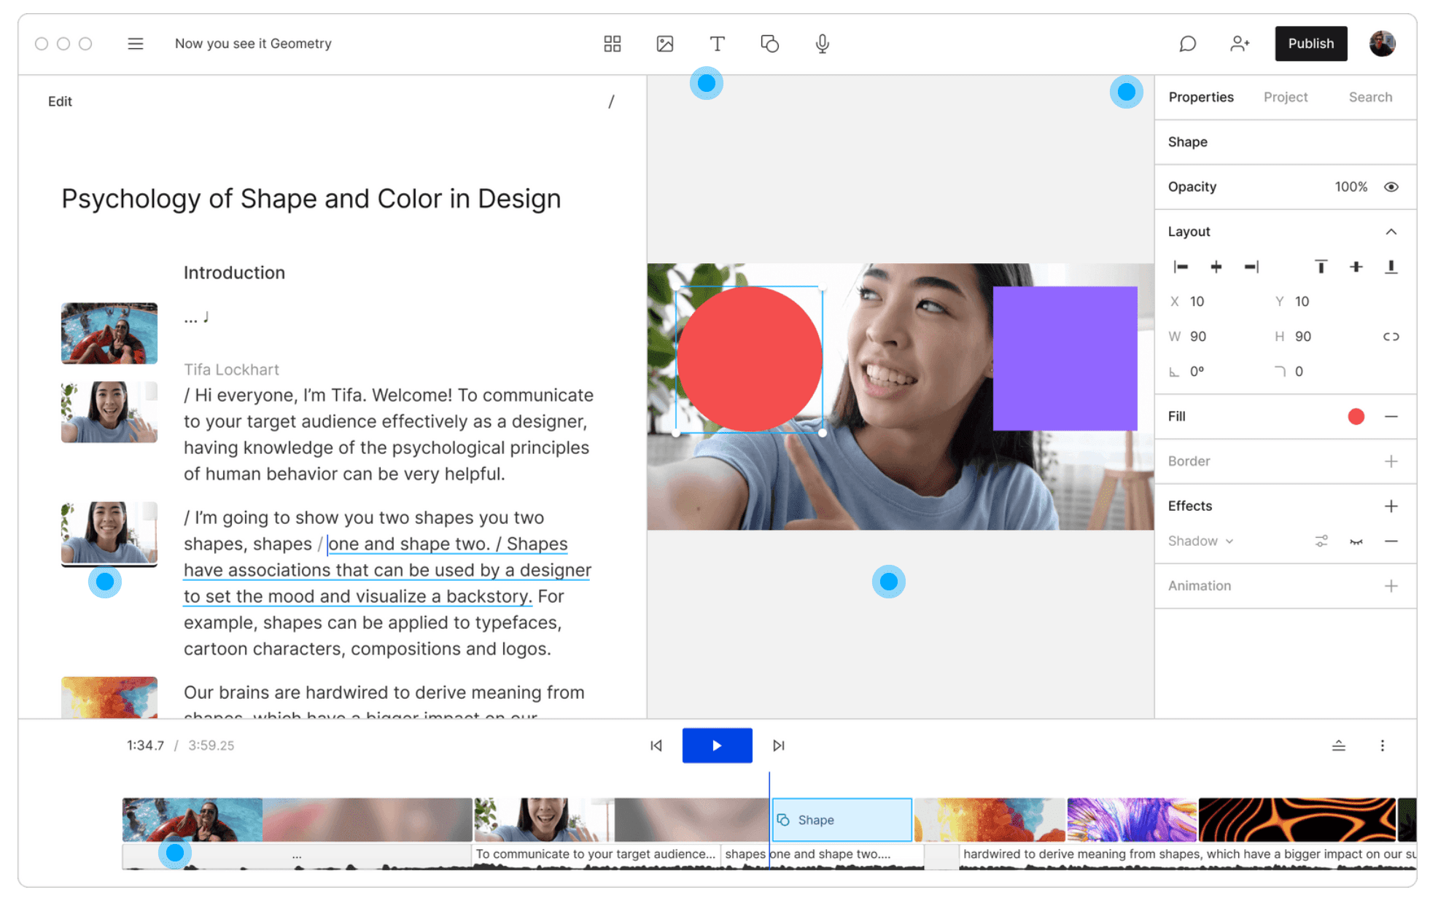Switch to the Search tab
1430x903 pixels.
tap(1369, 97)
